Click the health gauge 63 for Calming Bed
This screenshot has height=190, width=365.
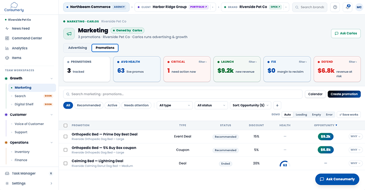coord(285,164)
